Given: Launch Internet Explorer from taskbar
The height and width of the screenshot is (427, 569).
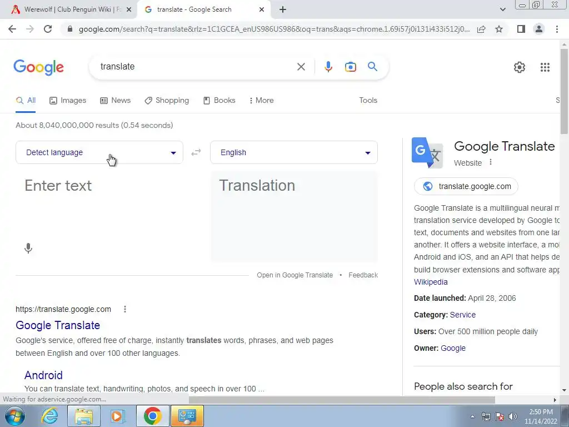Looking at the screenshot, I should click(49, 416).
